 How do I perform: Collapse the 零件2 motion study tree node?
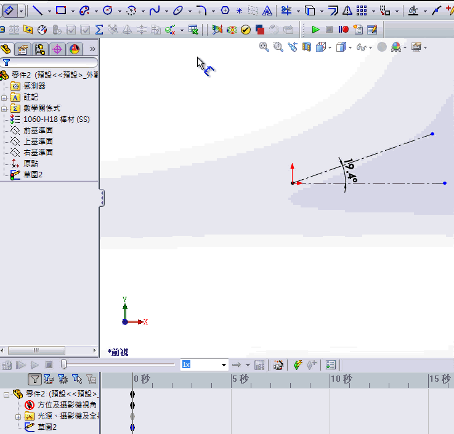tap(6, 395)
